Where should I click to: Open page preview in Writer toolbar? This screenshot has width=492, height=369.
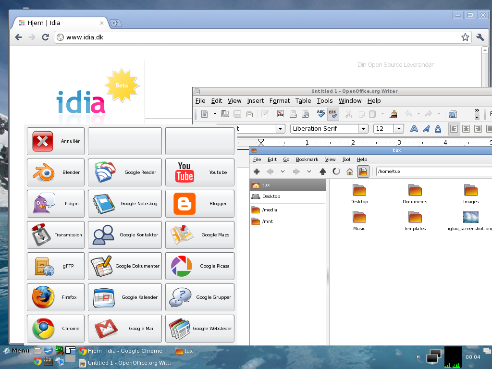point(305,114)
